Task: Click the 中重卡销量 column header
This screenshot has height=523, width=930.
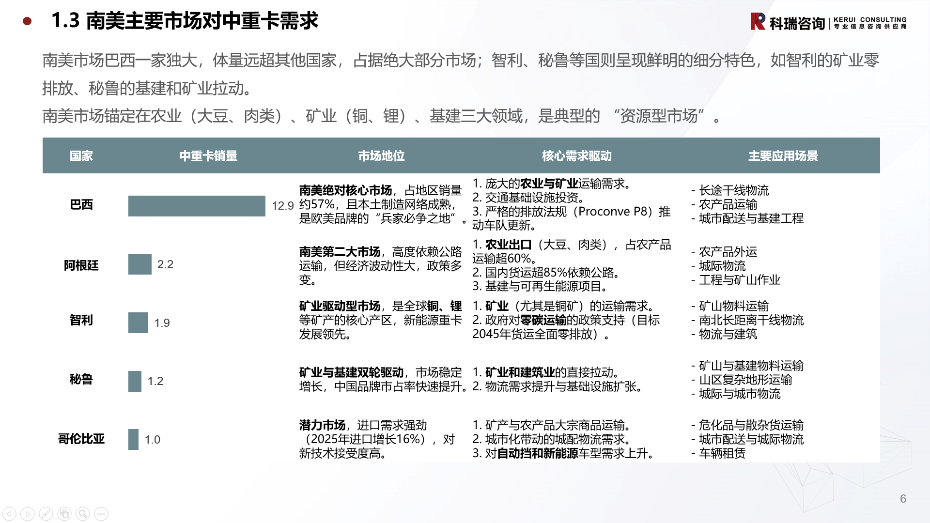Action: (208, 156)
